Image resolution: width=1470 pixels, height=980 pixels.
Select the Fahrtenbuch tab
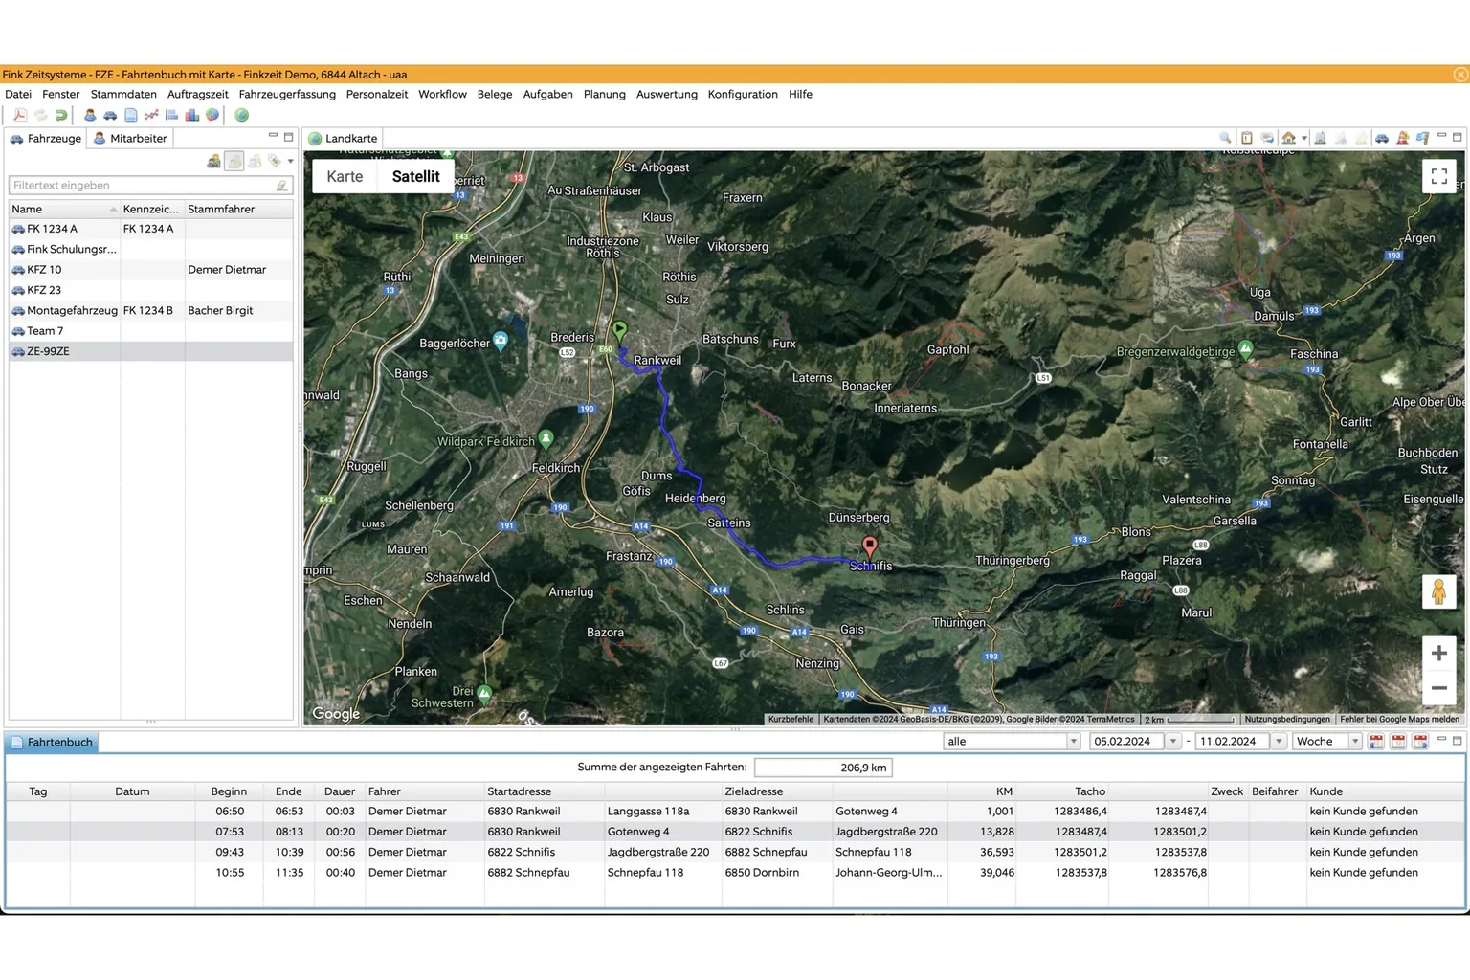(51, 743)
